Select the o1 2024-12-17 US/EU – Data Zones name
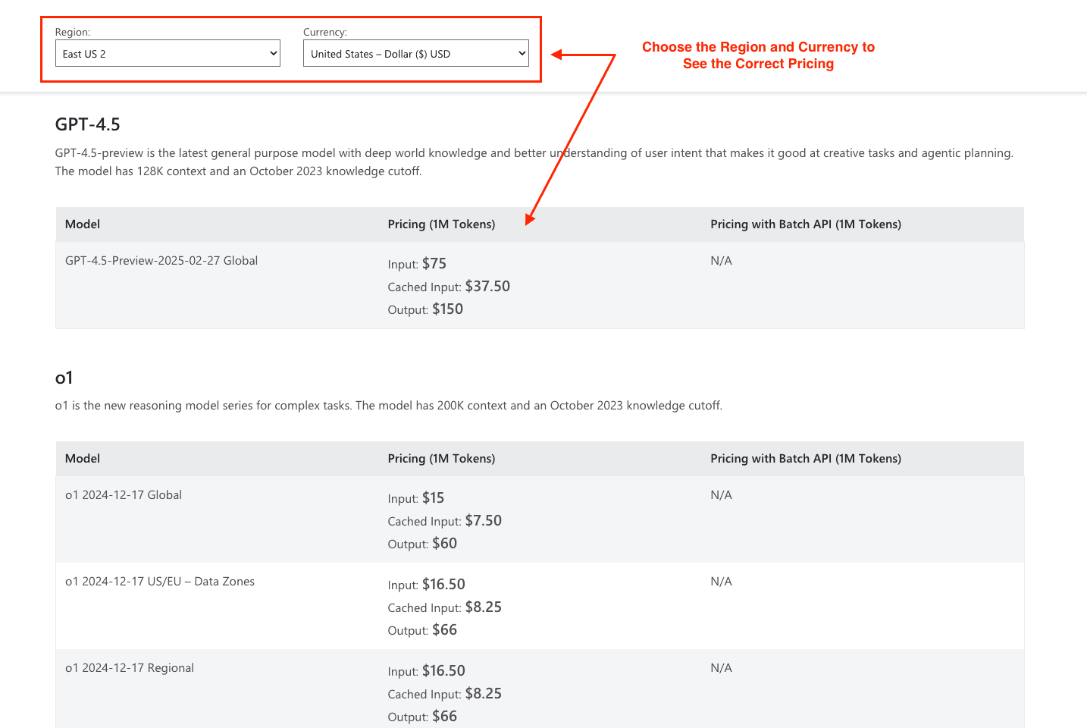This screenshot has height=728, width=1087. pos(160,582)
